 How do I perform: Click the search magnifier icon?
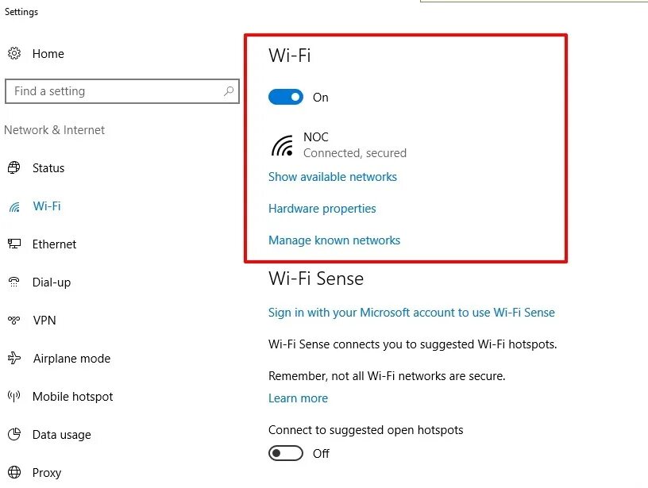click(229, 91)
